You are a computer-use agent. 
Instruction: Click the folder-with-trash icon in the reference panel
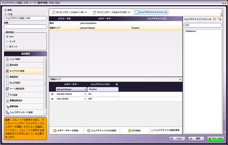pyautogui.click(x=220, y=19)
